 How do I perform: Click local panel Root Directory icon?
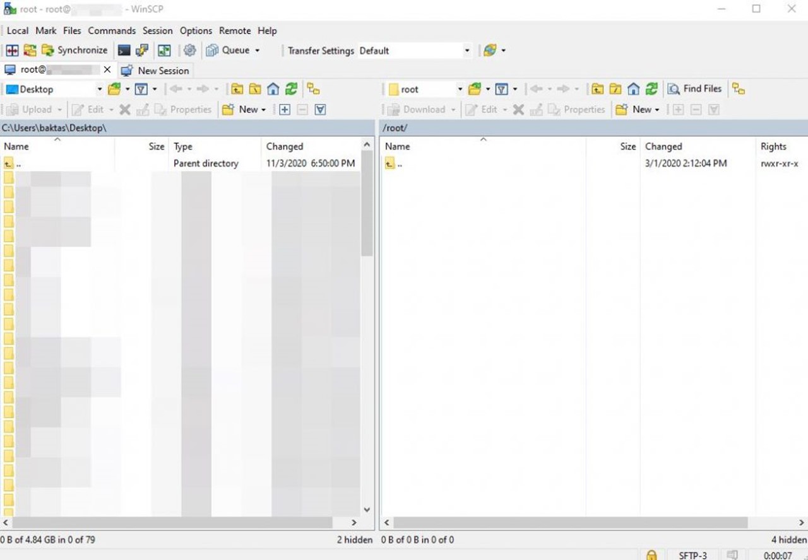(255, 89)
